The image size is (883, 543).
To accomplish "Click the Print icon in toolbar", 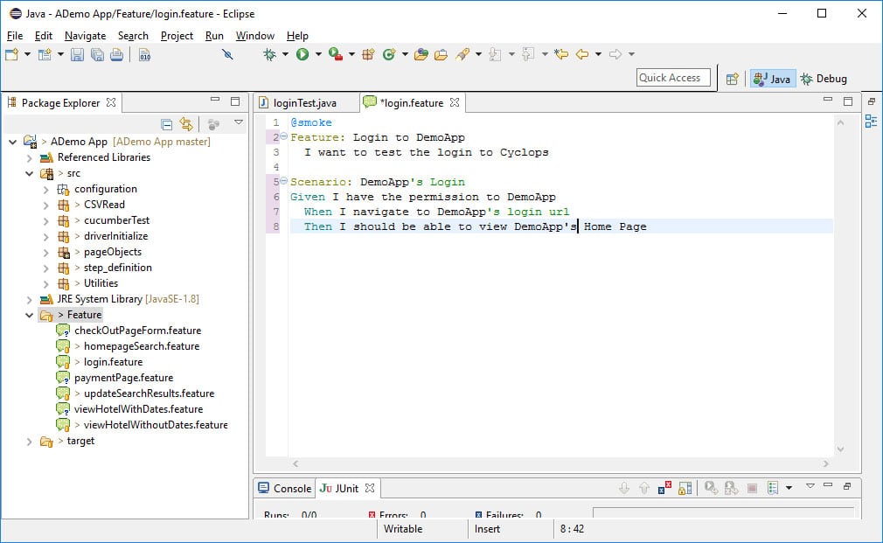I will coord(116,54).
